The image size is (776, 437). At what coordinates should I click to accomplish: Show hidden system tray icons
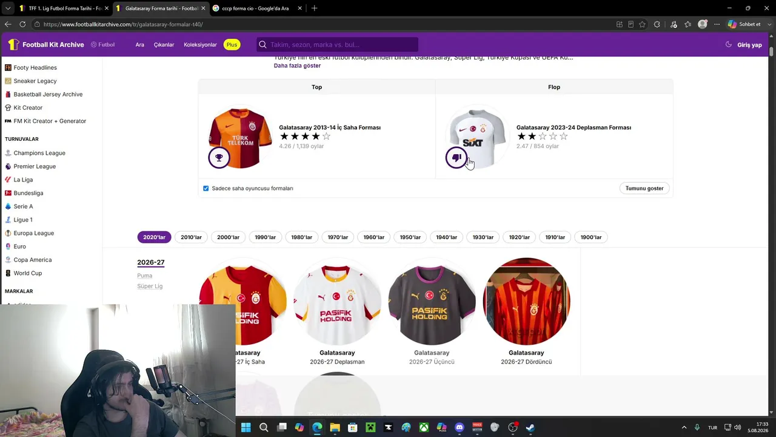[x=684, y=427]
